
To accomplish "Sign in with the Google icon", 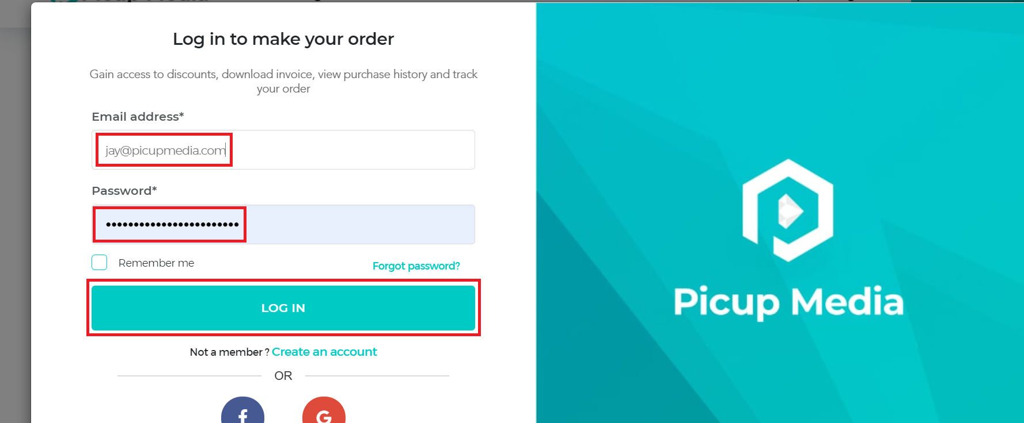I will pos(324,410).
